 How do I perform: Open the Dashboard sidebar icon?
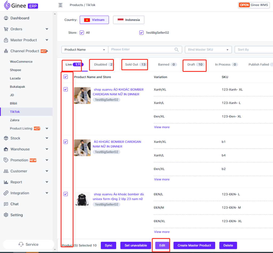(x=6, y=18)
